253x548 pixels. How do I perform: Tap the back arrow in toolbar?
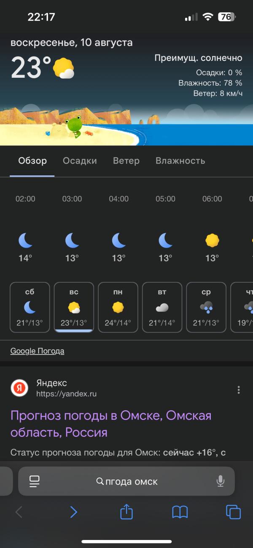[19, 512]
